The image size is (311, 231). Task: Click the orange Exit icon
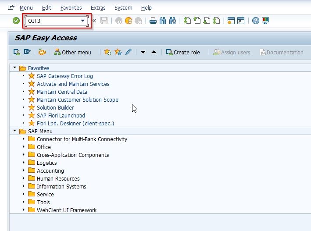tap(129, 21)
